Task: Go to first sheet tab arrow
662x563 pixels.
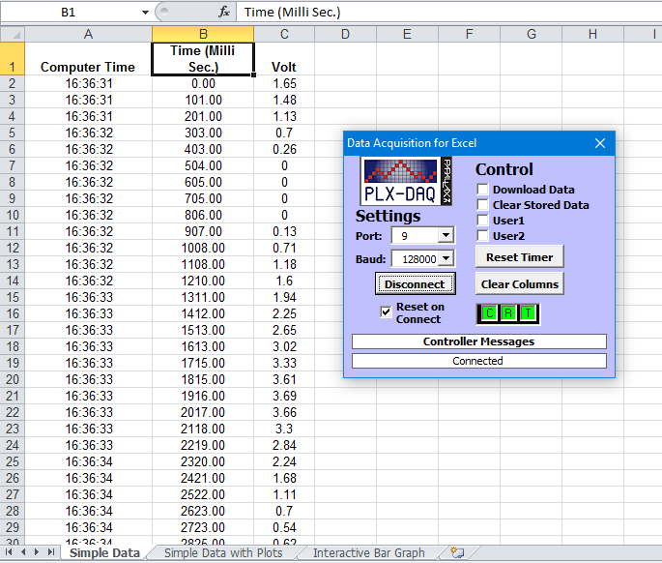Action: (9, 552)
